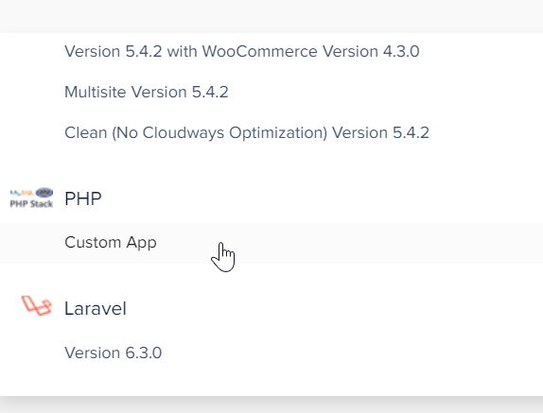Click the PHP Stack logo icon
This screenshot has width=543, height=413.
(x=31, y=198)
